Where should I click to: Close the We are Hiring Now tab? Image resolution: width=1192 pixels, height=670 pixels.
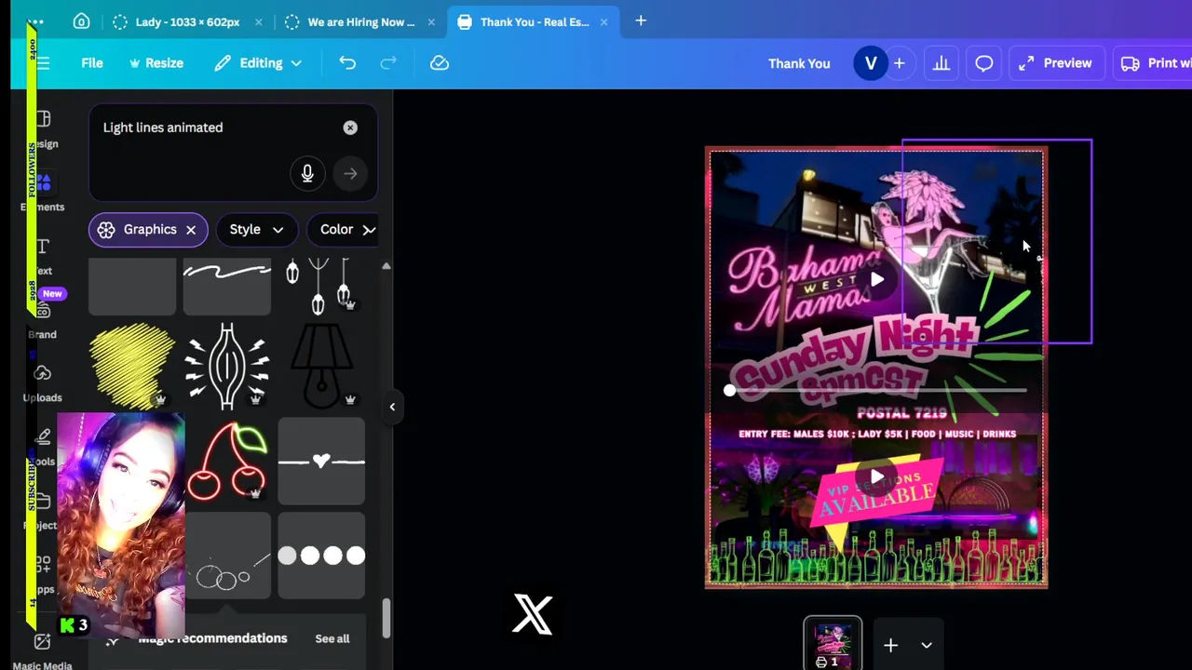tap(431, 22)
